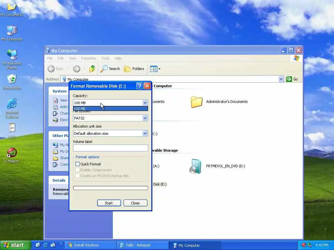
Task: Open the Views toolbar dropdown
Action: point(155,69)
